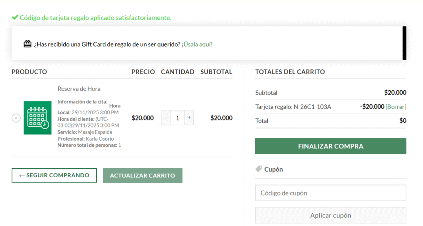The image size is (423, 226).
Task: Increase quantity with the plus button
Action: tap(189, 118)
